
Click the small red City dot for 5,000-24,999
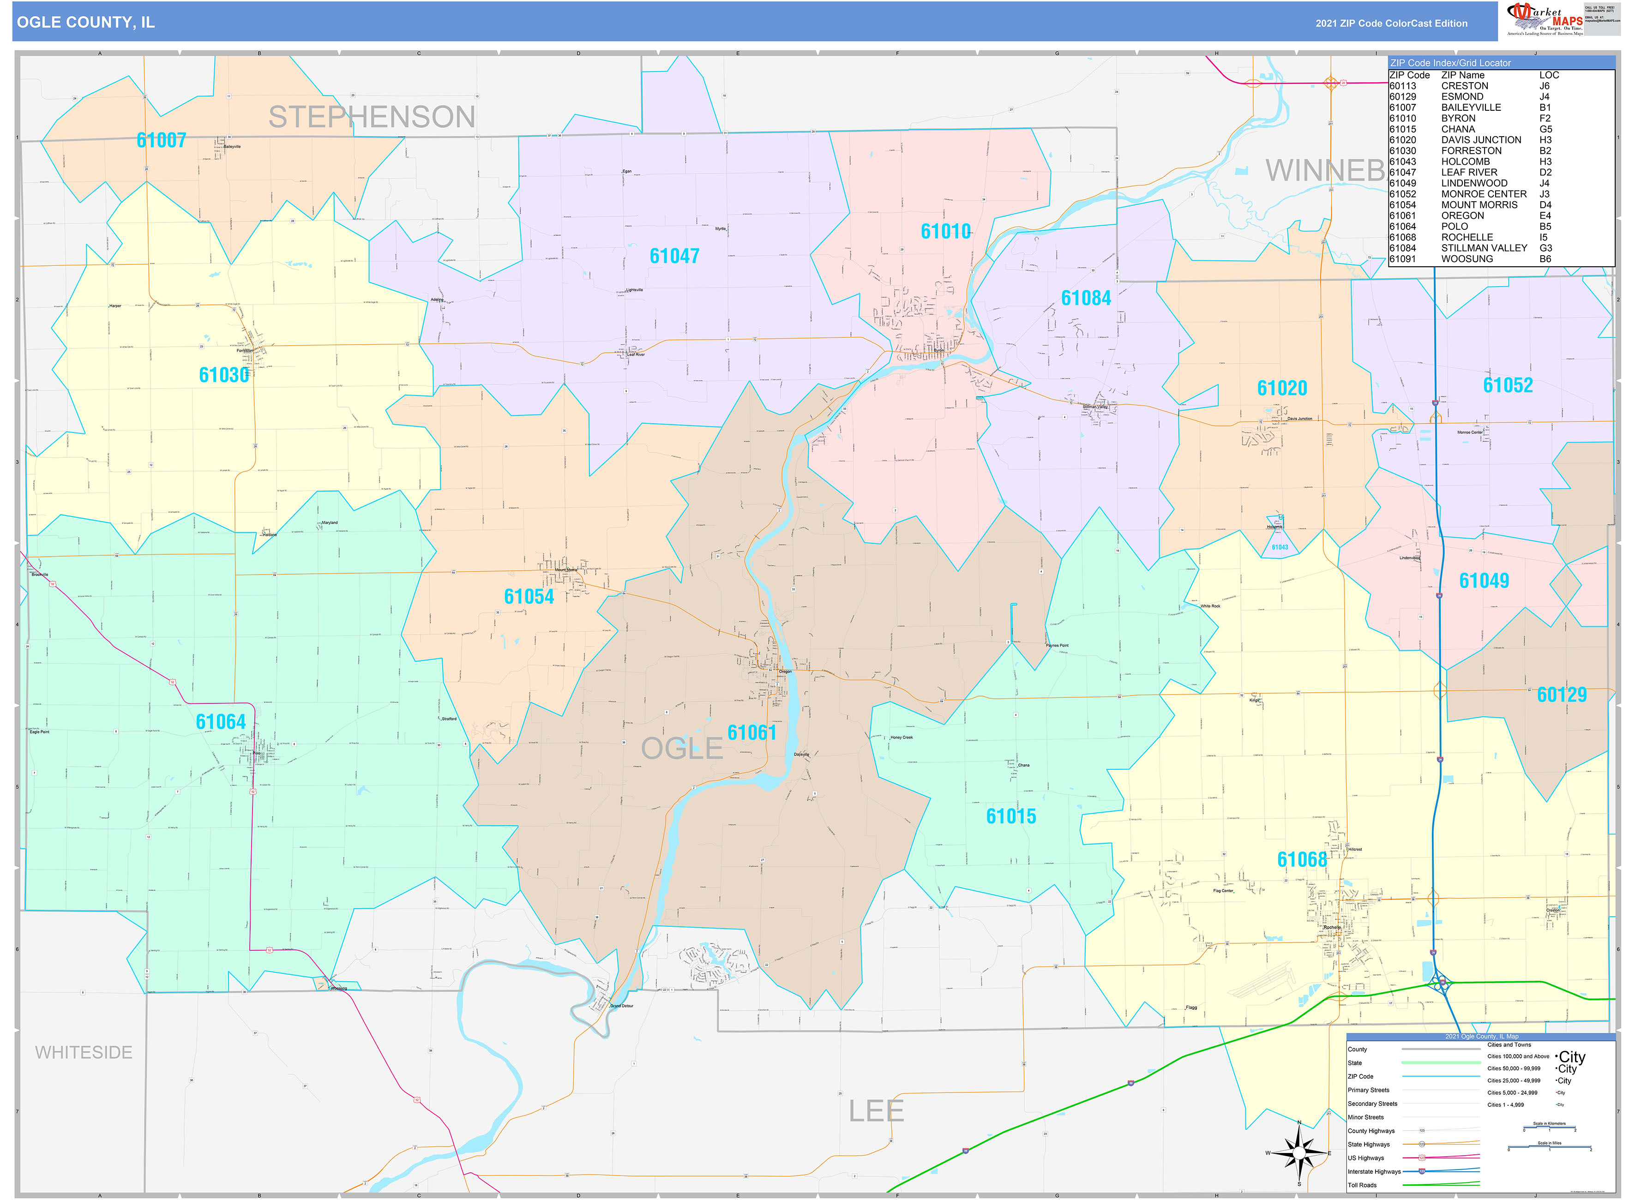tap(1556, 1092)
